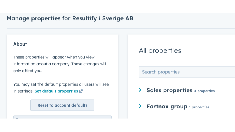Select the Fortnox group title

[x=167, y=107]
